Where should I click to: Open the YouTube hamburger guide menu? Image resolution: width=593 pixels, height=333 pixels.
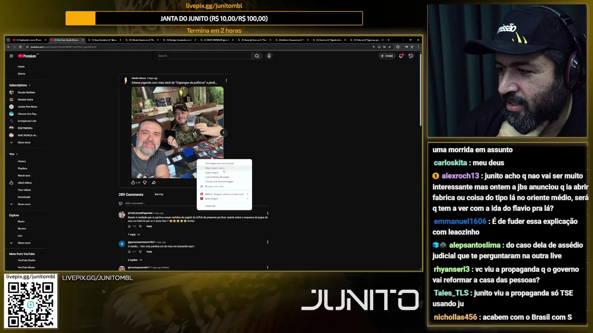[12, 56]
